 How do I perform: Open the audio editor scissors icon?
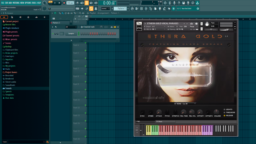(170, 3)
